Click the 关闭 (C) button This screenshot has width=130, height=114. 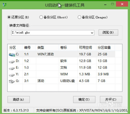click(111, 100)
